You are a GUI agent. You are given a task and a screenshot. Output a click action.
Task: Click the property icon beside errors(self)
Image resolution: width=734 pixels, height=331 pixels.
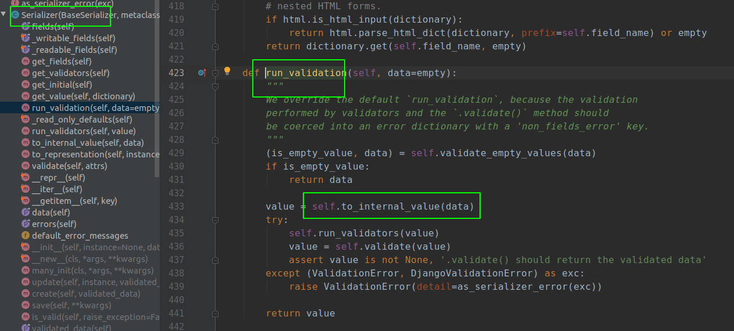[26, 224]
